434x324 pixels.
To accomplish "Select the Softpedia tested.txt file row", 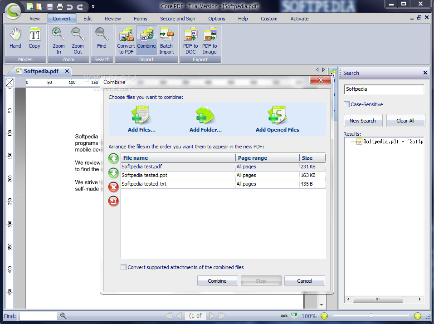I will 223,184.
